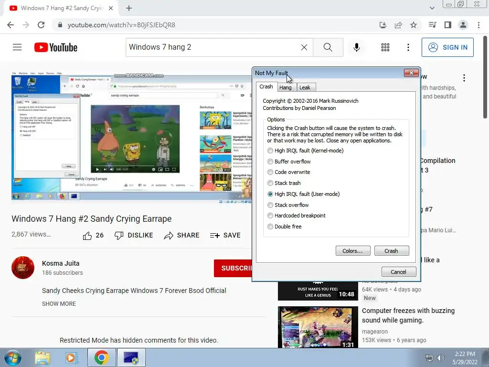Click the Crash button in Not My Fault
The image size is (489, 367).
(392, 251)
